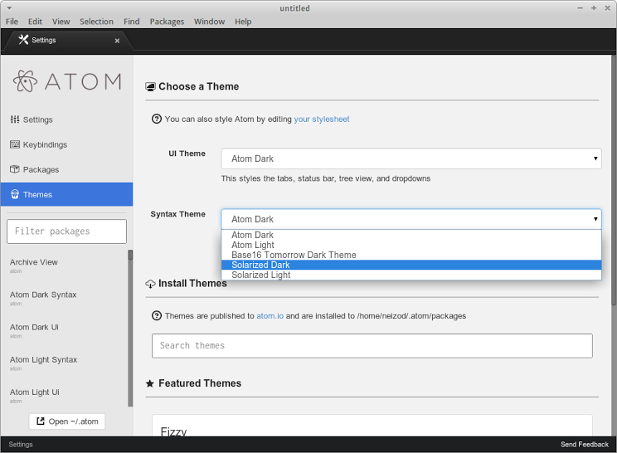
Task: Go to Settings section in sidebar
Action: coord(66,119)
